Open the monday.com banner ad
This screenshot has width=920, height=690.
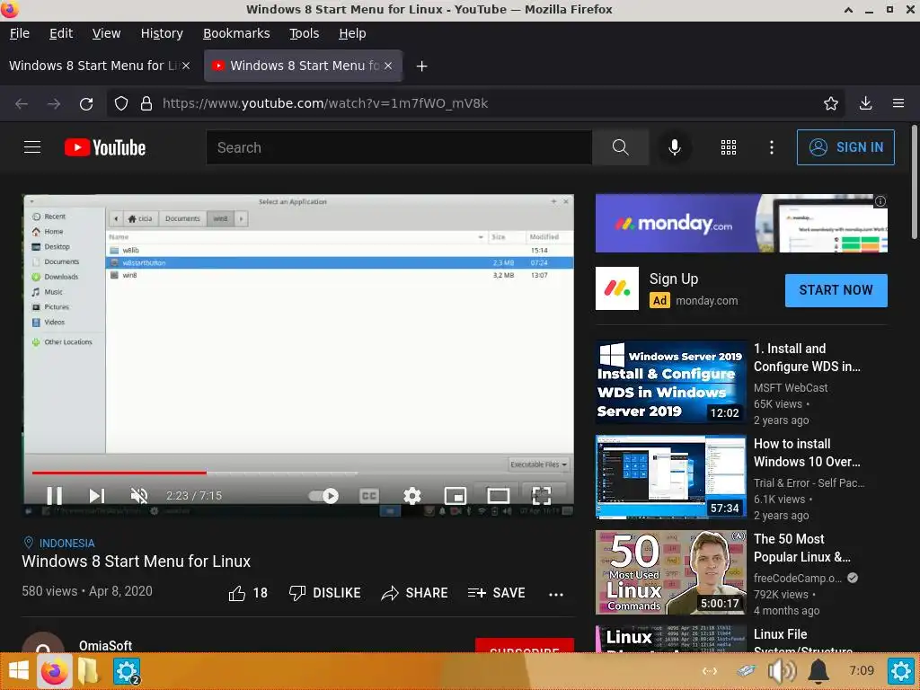tap(741, 223)
